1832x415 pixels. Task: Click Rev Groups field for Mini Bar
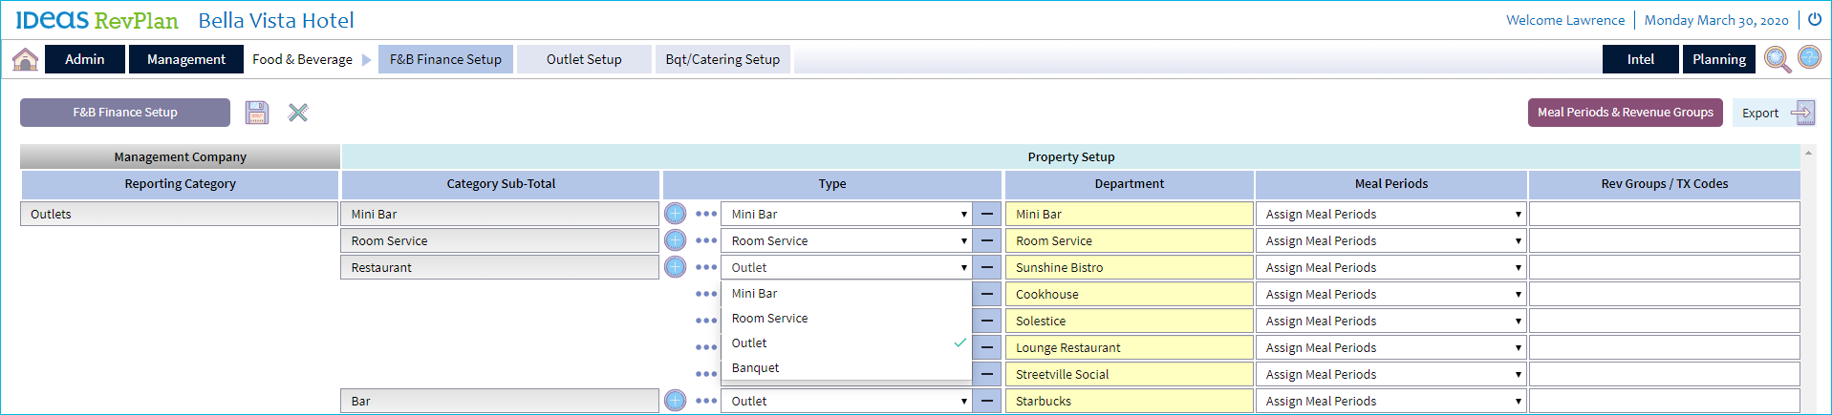[1664, 214]
